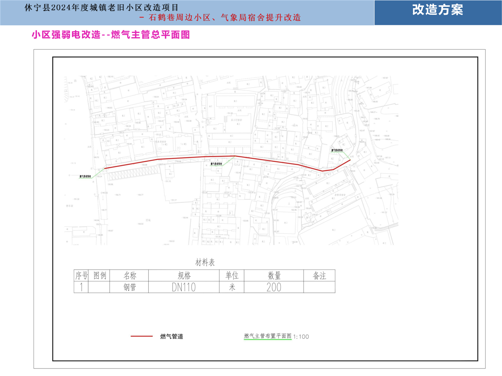
Task: Click the 数量 column header
Action: [x=274, y=276]
